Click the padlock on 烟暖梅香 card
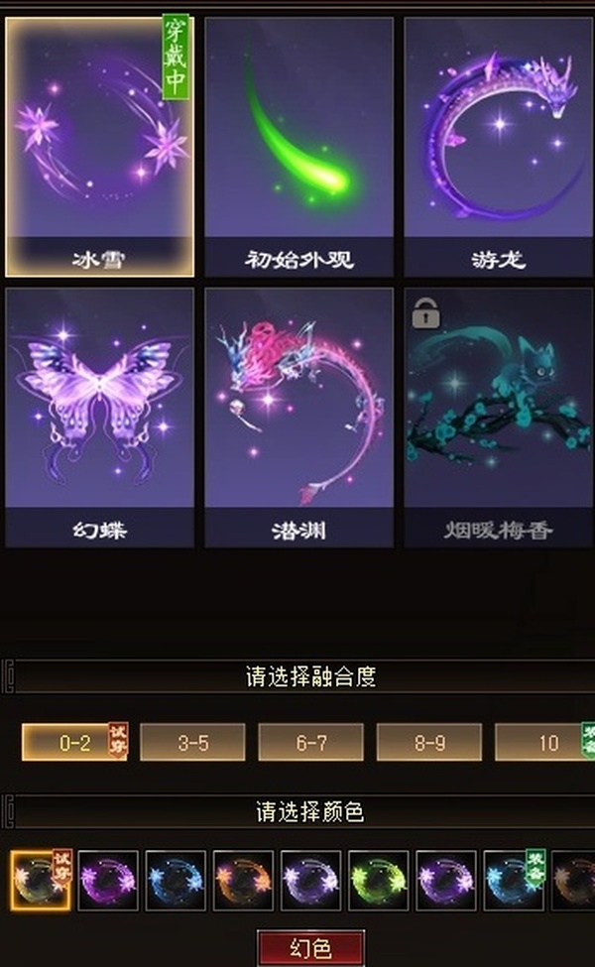The image size is (595, 967). 426,312
